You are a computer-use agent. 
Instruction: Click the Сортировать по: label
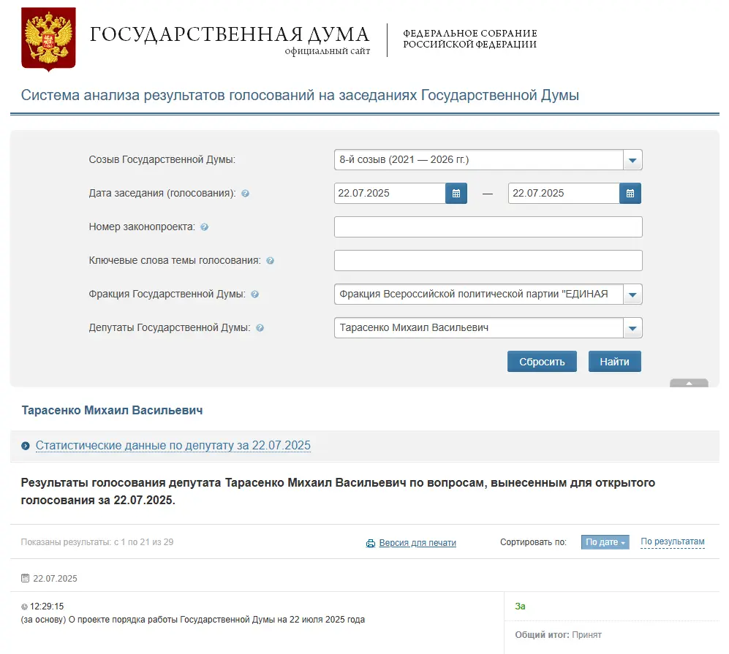(533, 542)
